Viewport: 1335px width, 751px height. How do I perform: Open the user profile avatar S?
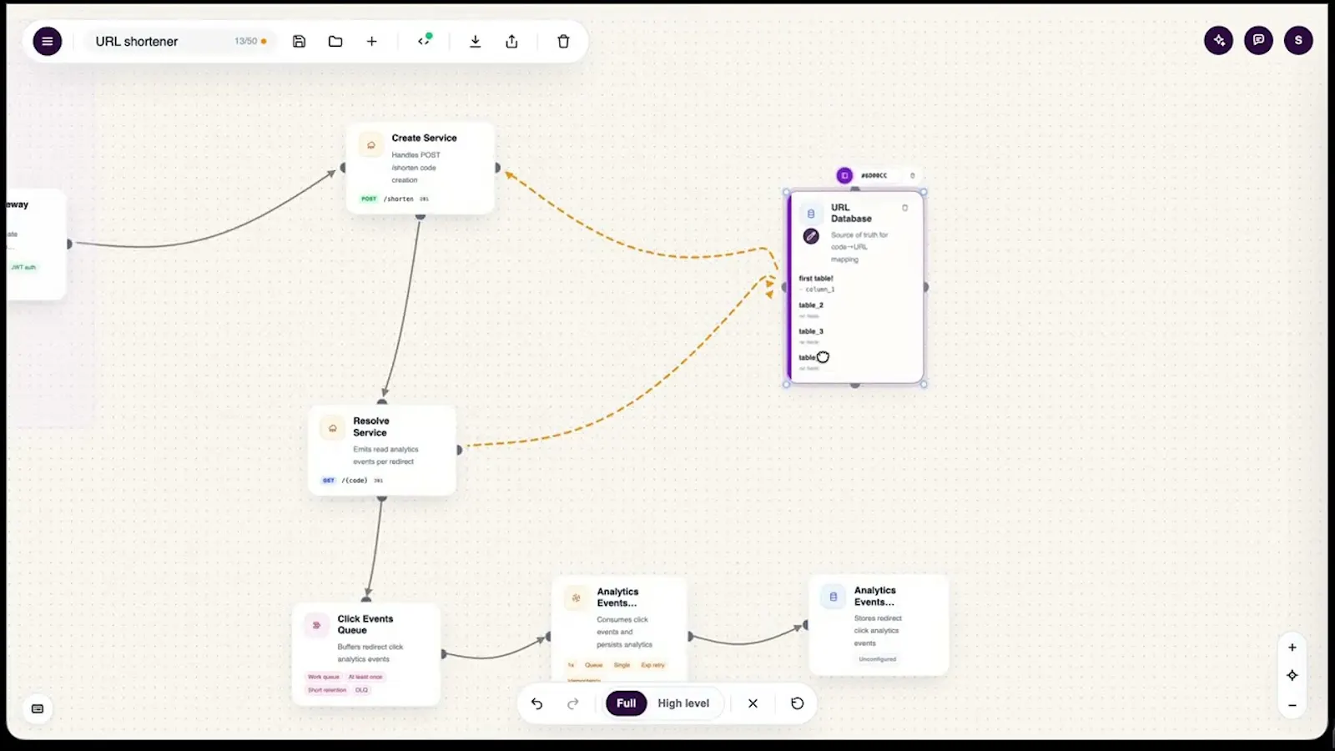coord(1298,40)
